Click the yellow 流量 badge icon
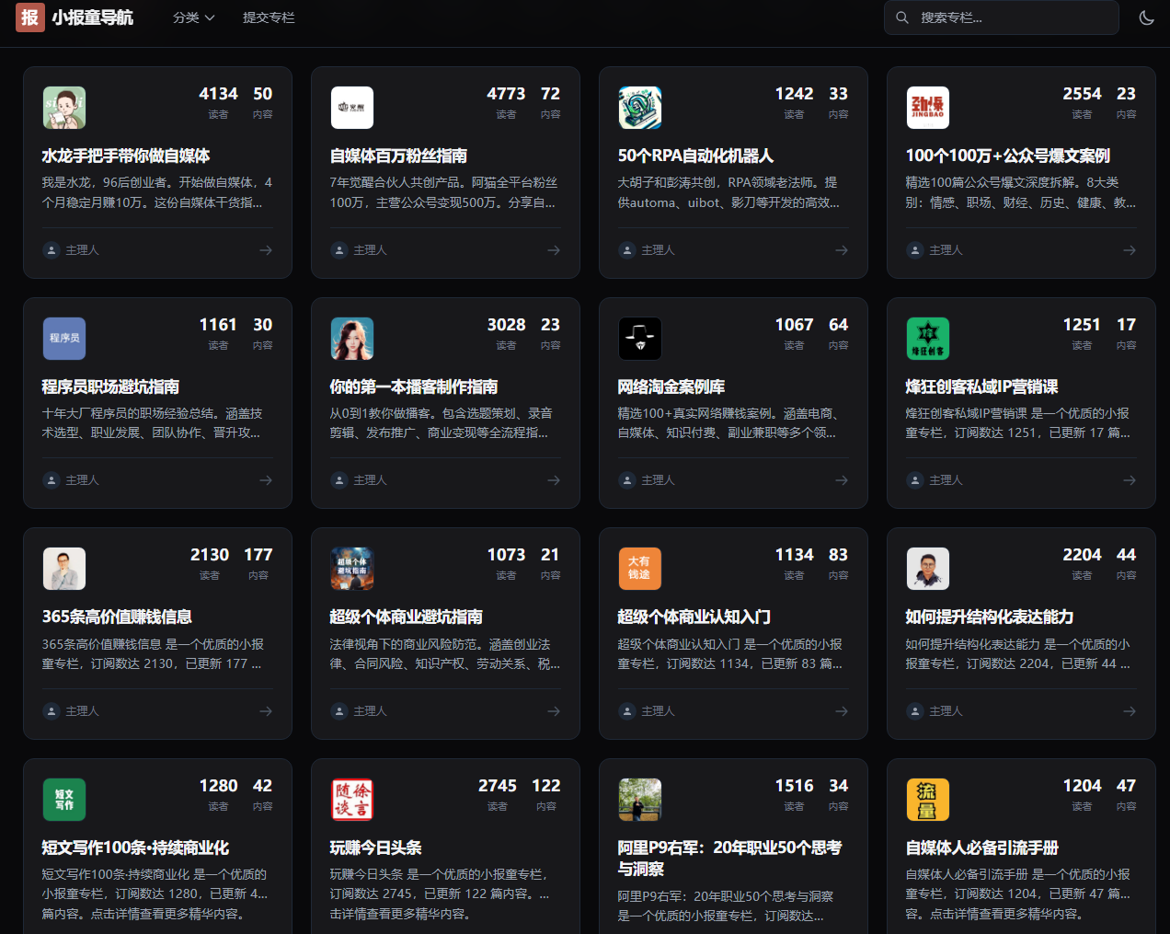1170x934 pixels. tap(928, 800)
